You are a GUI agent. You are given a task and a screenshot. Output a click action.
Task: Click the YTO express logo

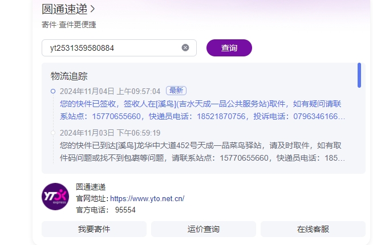coord(55,197)
